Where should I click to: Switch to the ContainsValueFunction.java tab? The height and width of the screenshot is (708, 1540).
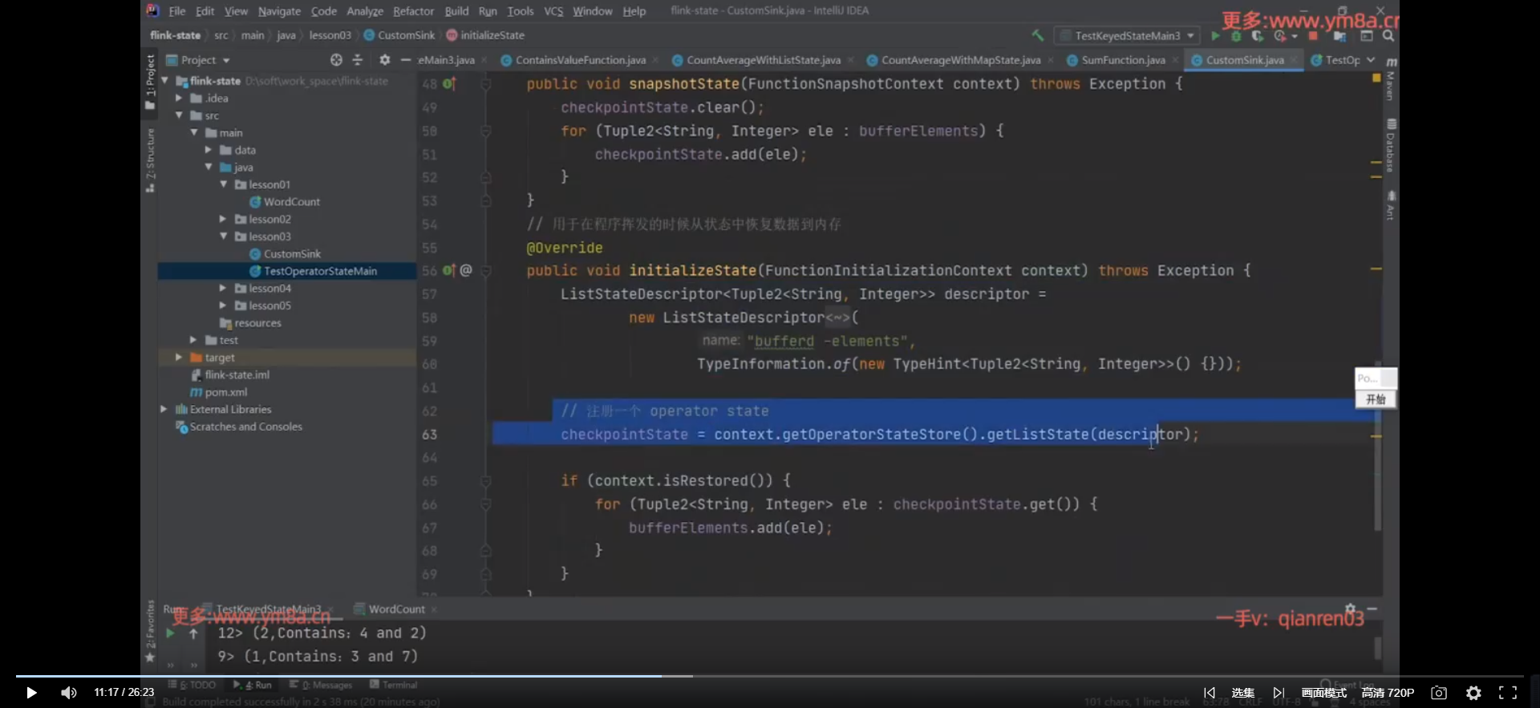click(x=580, y=60)
